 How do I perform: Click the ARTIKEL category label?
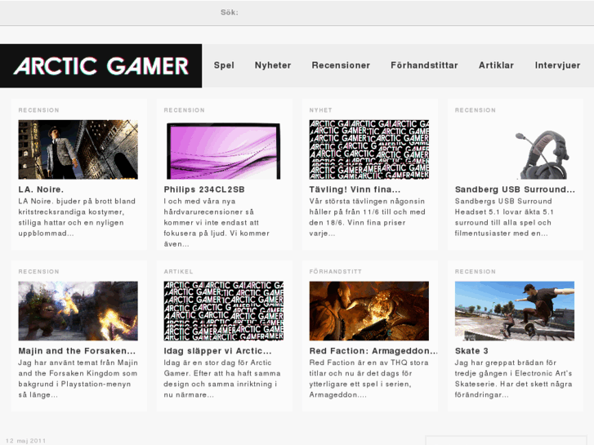pos(178,272)
